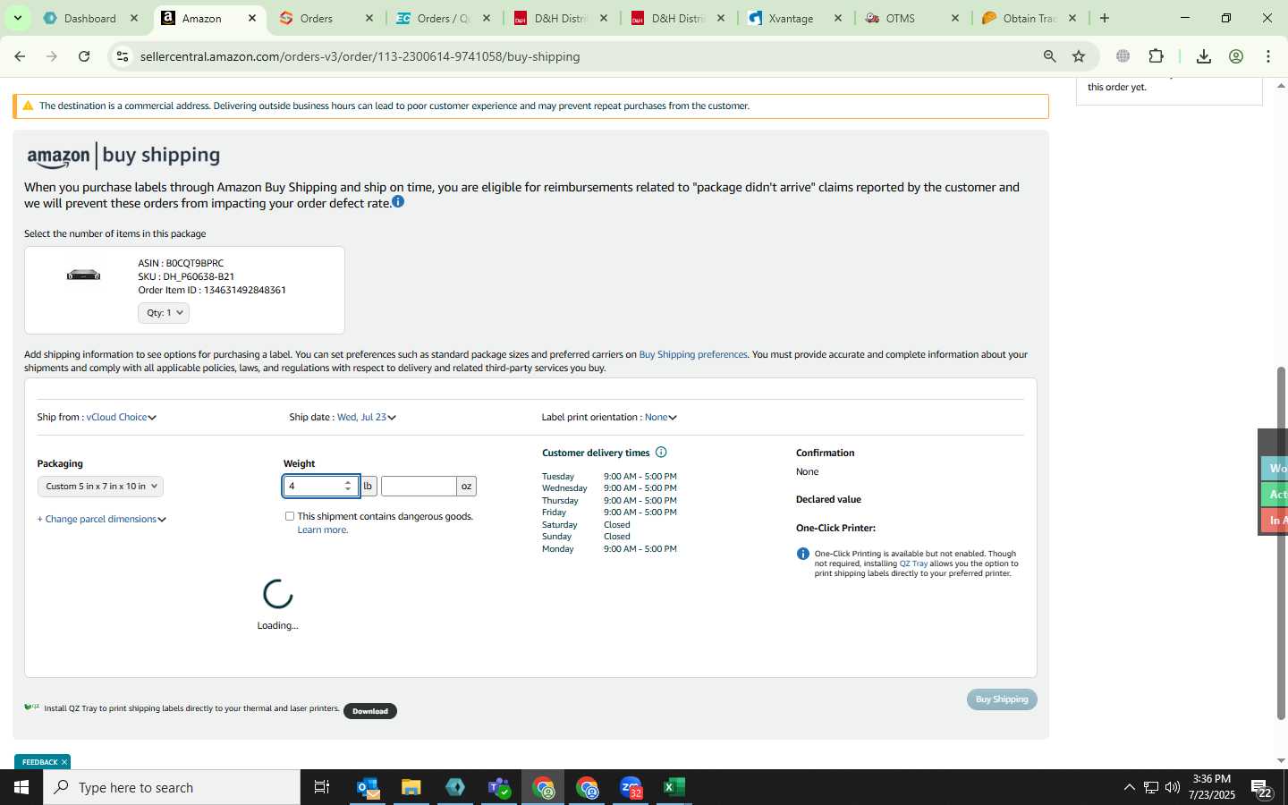Open Microsoft Teams from the taskbar
This screenshot has width=1288, height=805.
499,787
